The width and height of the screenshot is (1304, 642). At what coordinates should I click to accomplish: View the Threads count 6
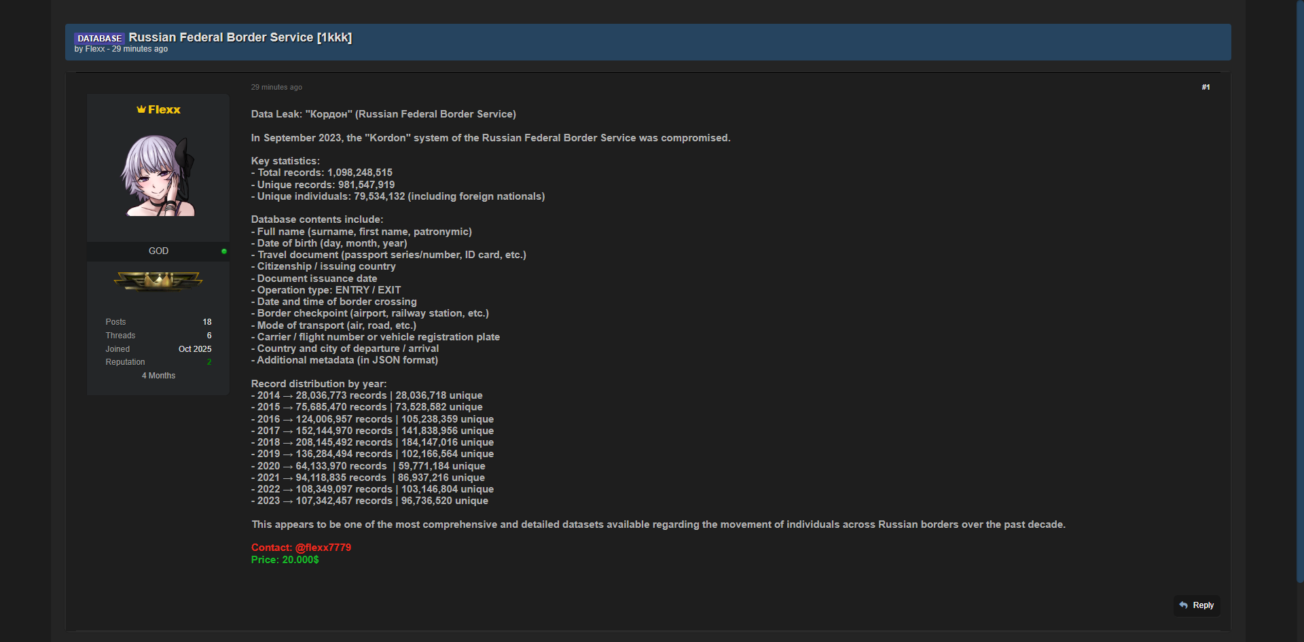209,336
